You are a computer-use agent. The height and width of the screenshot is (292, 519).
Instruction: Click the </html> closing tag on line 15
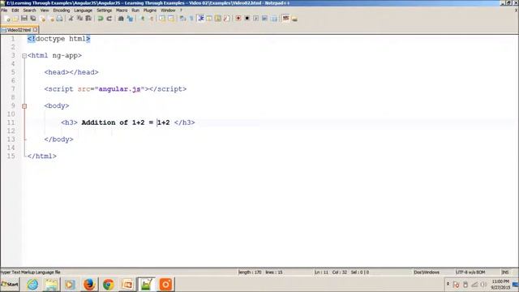point(42,157)
